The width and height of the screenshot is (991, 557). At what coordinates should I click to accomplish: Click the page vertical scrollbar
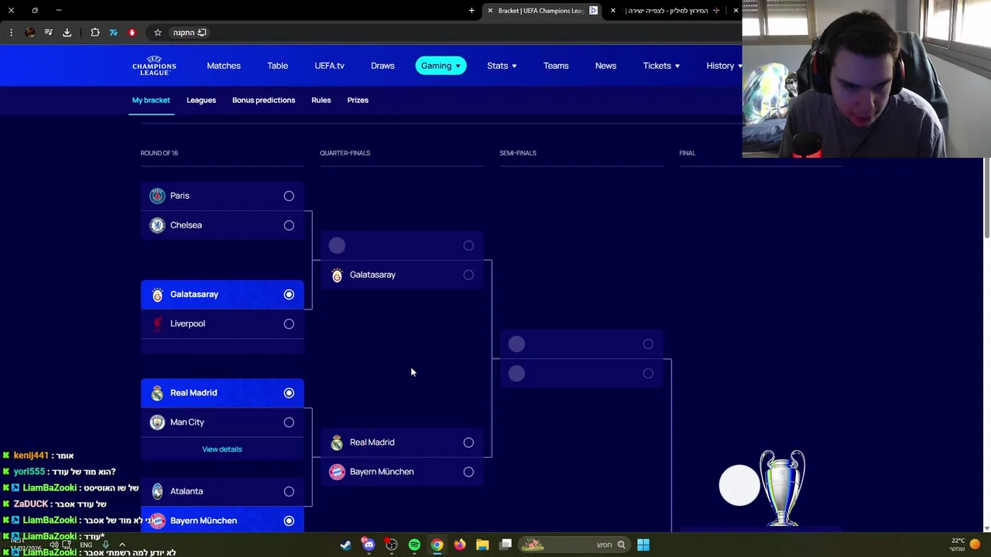tap(986, 200)
